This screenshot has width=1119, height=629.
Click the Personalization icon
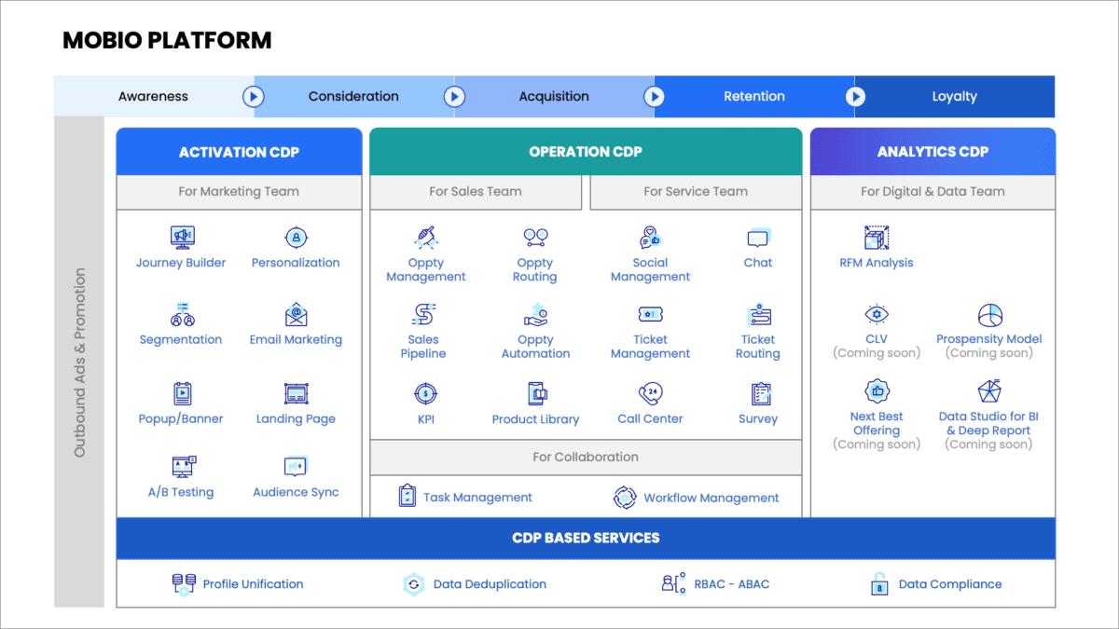tap(296, 238)
